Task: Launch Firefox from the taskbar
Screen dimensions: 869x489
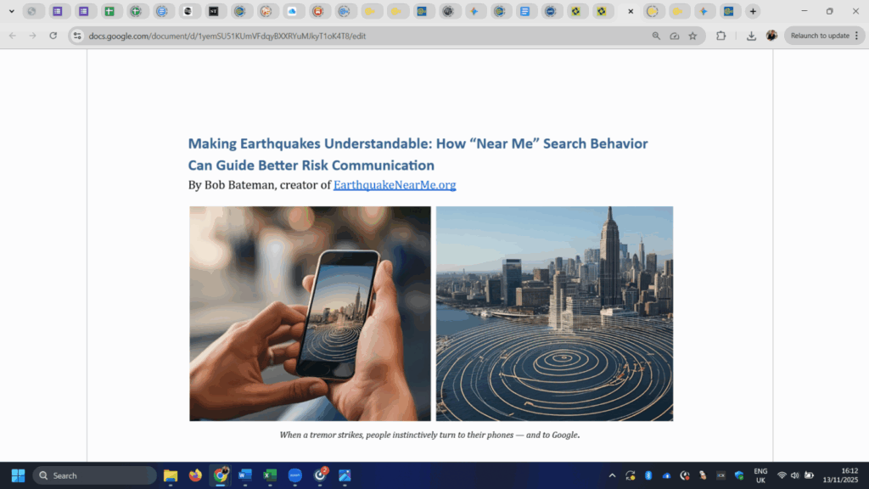Action: pos(195,475)
